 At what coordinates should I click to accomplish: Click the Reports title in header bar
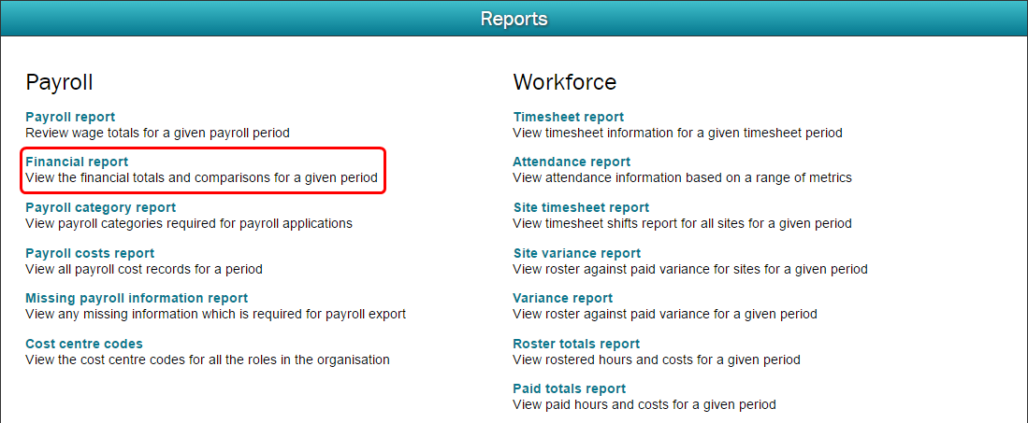(x=514, y=19)
